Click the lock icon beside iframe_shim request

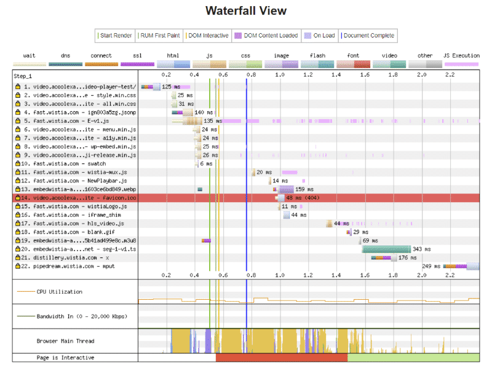(x=18, y=215)
